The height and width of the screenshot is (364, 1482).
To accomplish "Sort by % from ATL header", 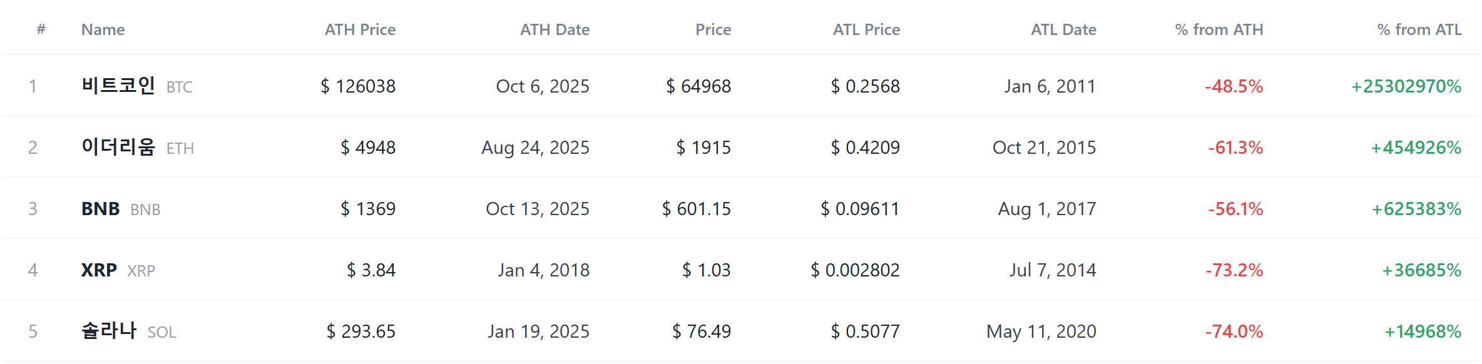I will click(1419, 29).
